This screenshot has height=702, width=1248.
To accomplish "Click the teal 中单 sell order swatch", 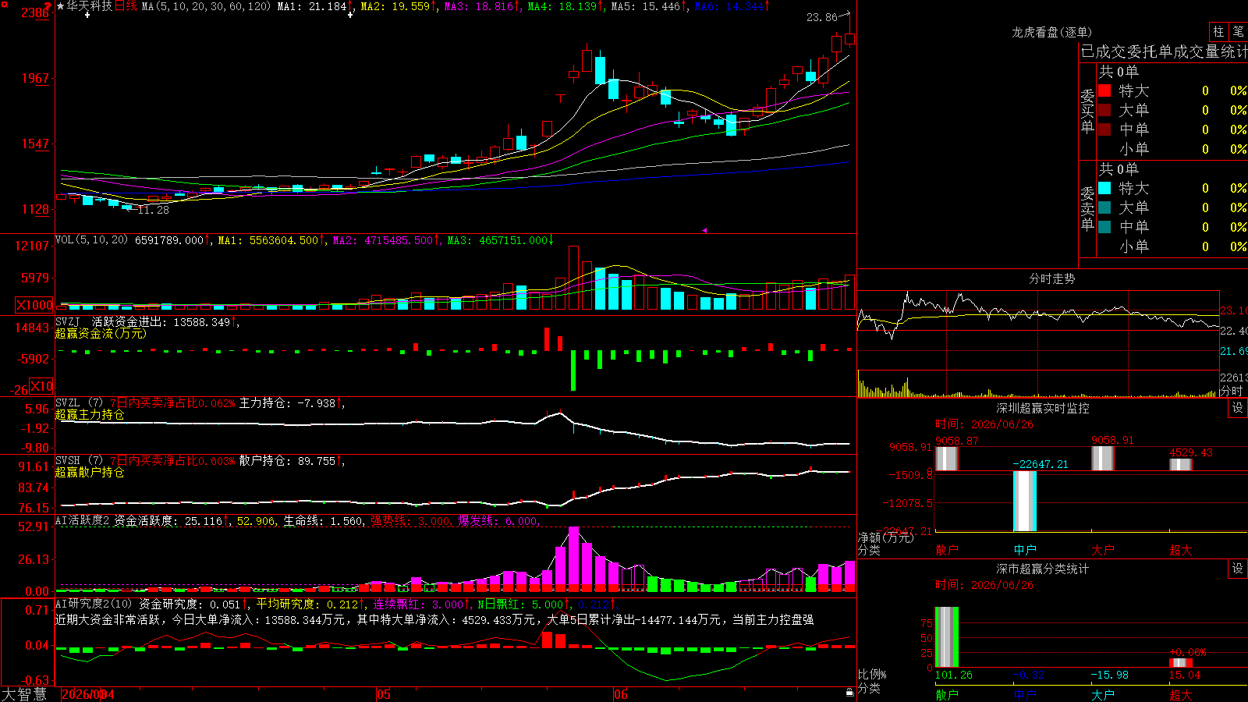I will pyautogui.click(x=1104, y=226).
